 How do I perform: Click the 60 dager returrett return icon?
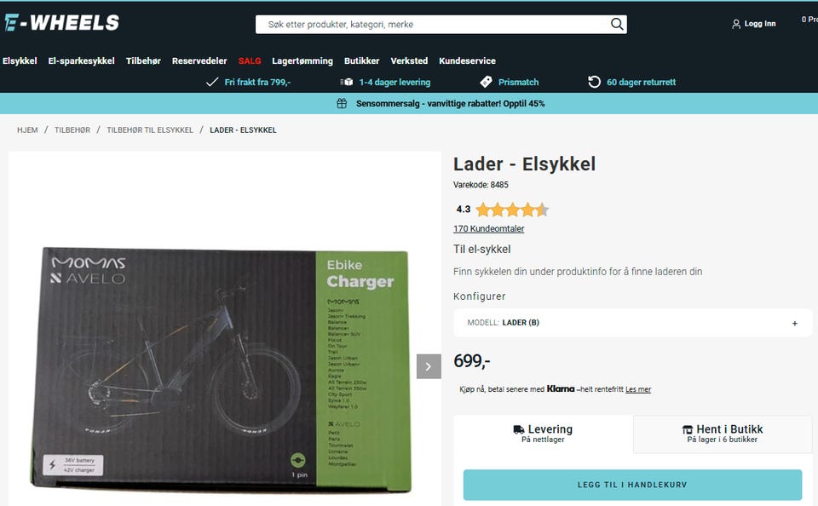pos(594,82)
